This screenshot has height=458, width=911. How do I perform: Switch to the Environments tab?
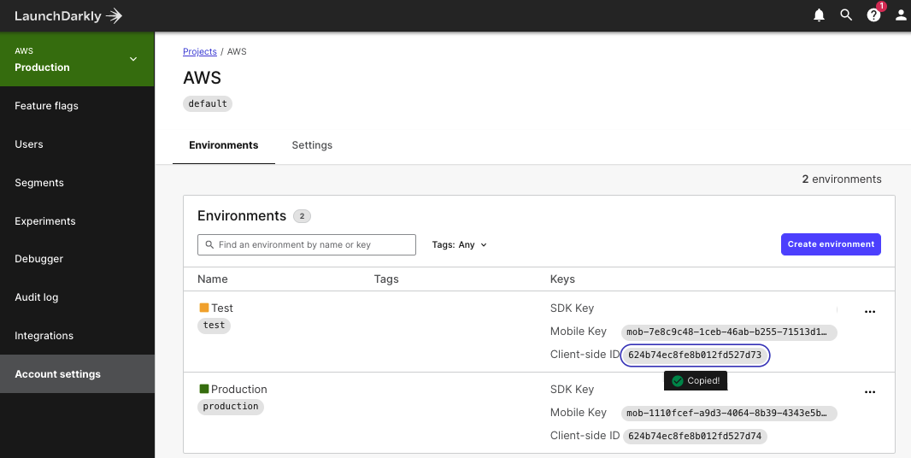tap(224, 145)
